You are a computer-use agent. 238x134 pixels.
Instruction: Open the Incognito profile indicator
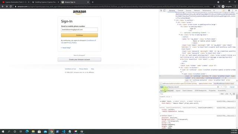227,7
